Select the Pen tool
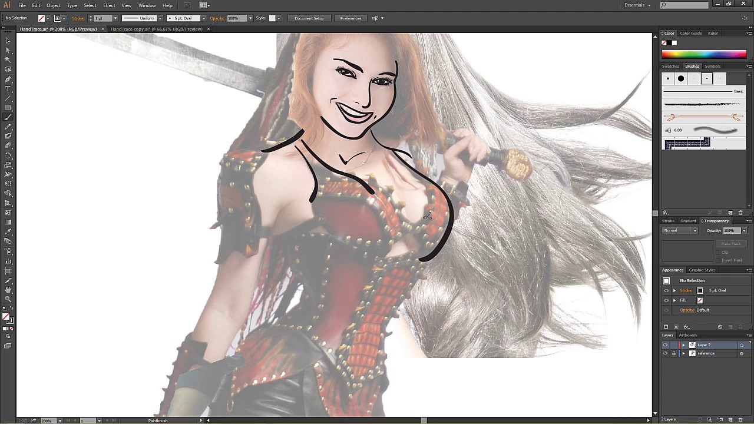The width and height of the screenshot is (754, 424). (x=8, y=79)
